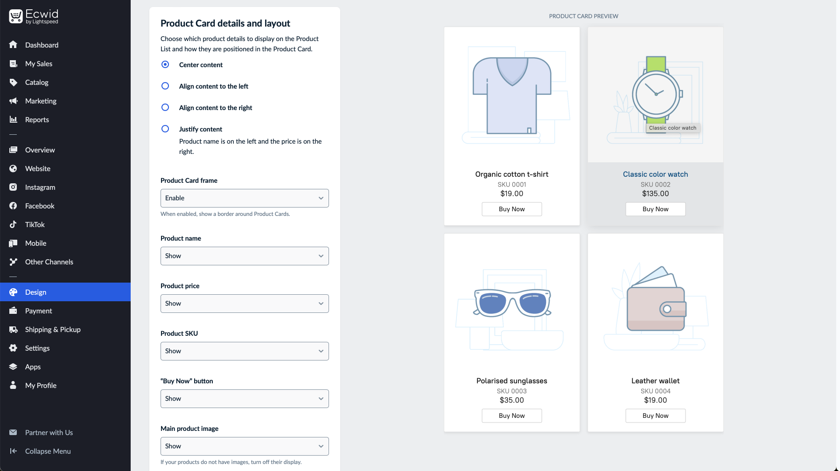Select Align content to the left
Viewport: 840px width, 471px height.
point(165,86)
